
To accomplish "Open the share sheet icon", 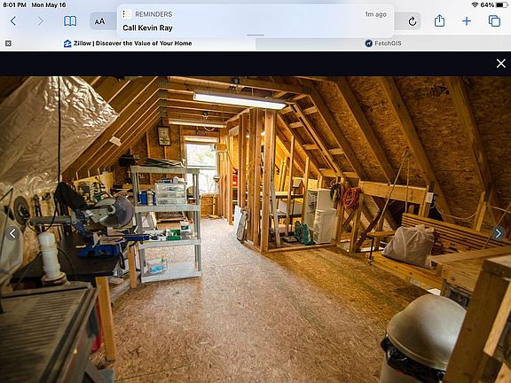I will (x=440, y=21).
